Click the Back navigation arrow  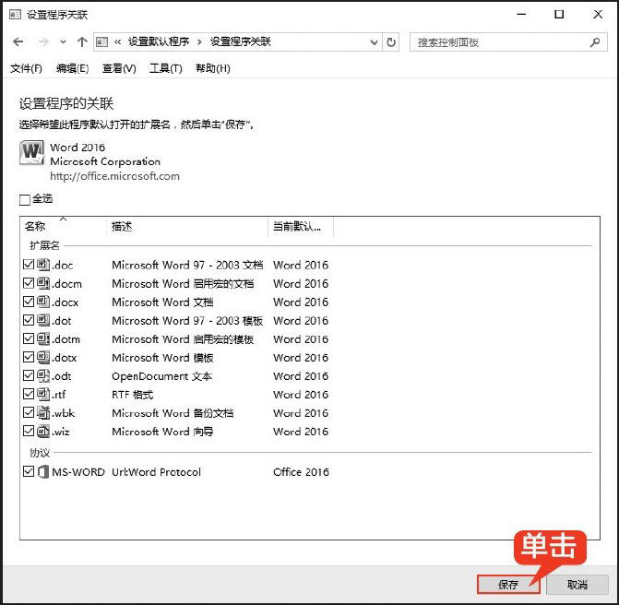click(x=18, y=42)
